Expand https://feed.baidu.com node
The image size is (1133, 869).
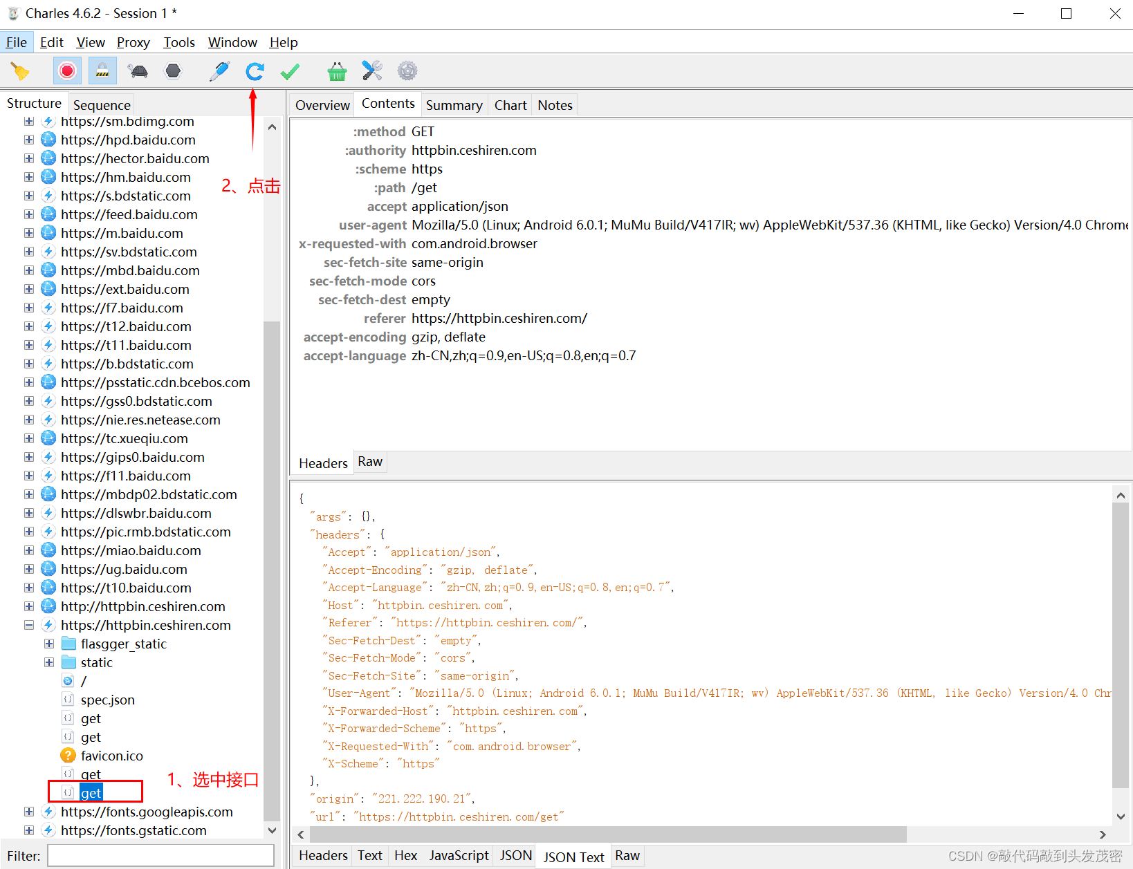point(29,214)
